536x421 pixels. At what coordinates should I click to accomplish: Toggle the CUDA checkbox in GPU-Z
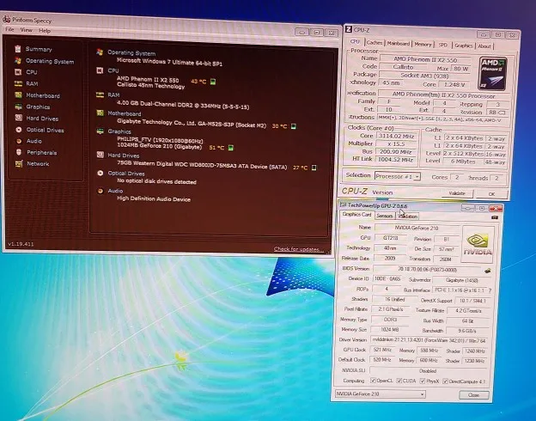(399, 381)
